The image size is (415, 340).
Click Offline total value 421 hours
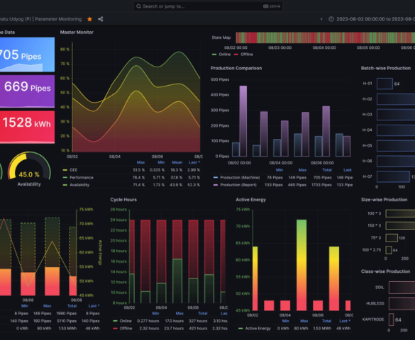[x=198, y=329]
